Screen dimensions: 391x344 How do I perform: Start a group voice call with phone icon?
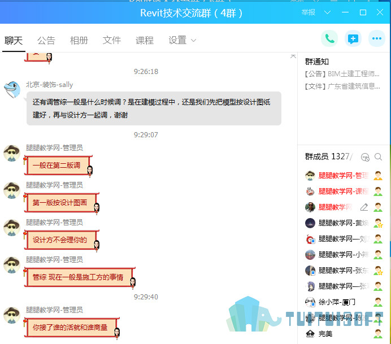[329, 38]
